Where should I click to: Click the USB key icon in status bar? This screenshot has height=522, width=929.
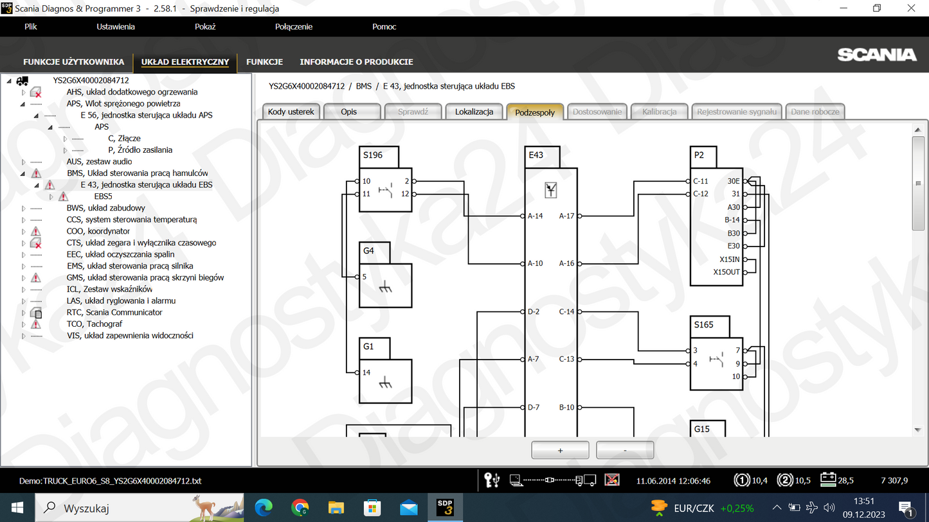tap(492, 480)
